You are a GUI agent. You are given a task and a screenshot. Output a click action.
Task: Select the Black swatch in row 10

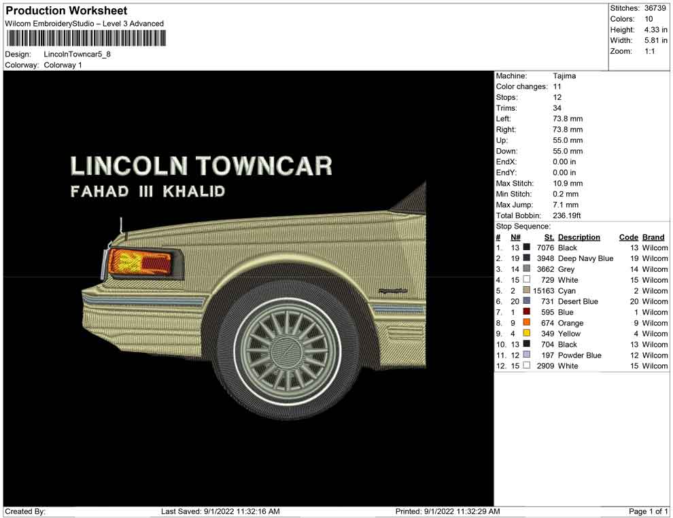coord(527,344)
